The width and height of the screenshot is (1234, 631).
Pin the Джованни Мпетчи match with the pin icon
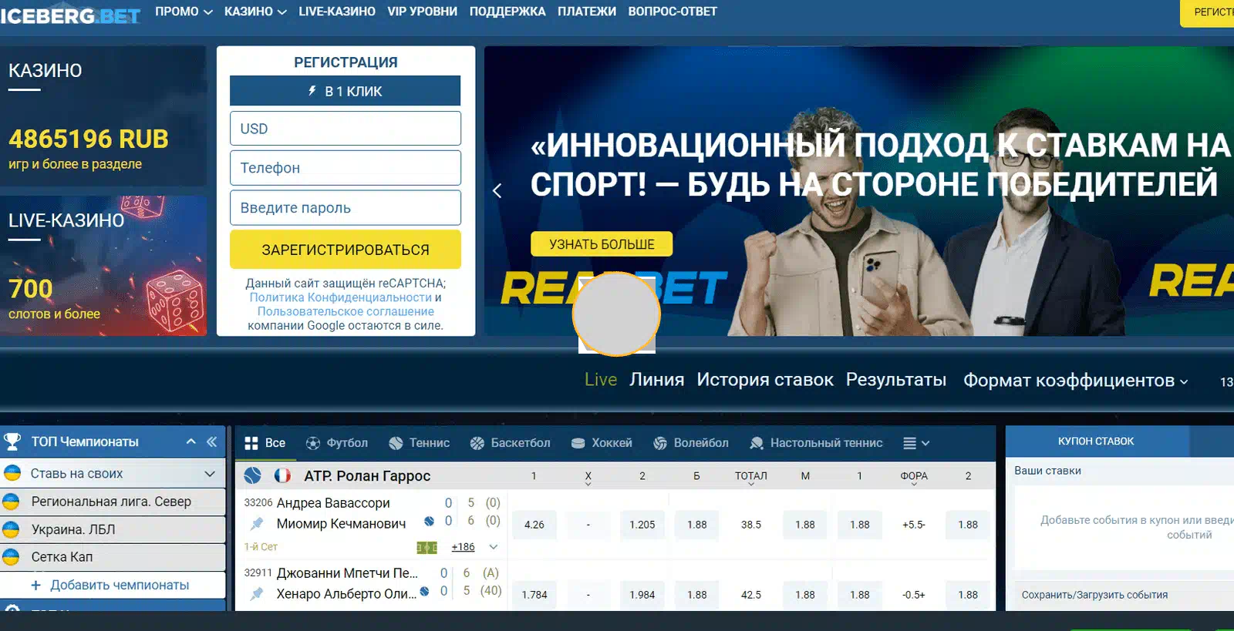257,593
